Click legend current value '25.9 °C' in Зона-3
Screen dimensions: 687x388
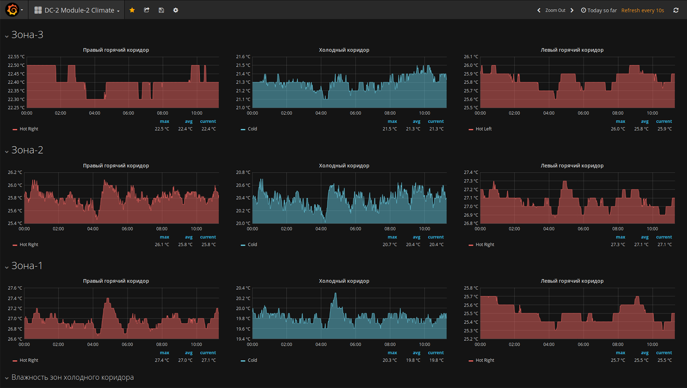point(664,129)
